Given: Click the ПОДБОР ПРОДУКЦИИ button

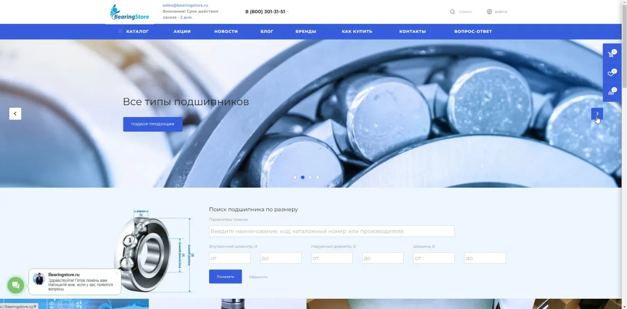Looking at the screenshot, I should (152, 124).
